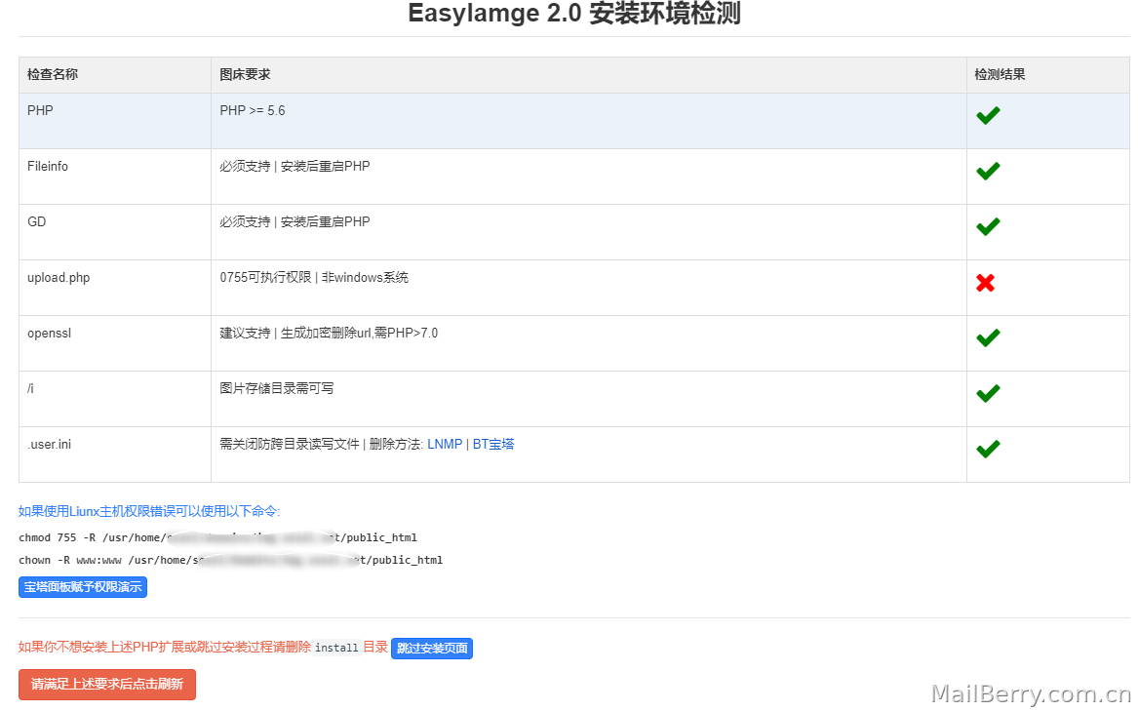Click the green checkmark for .user.ini

[x=988, y=449]
